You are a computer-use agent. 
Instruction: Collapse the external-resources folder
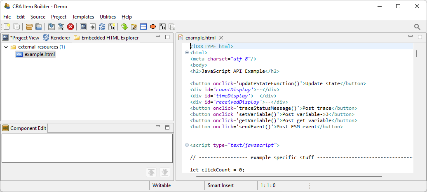click(6, 47)
